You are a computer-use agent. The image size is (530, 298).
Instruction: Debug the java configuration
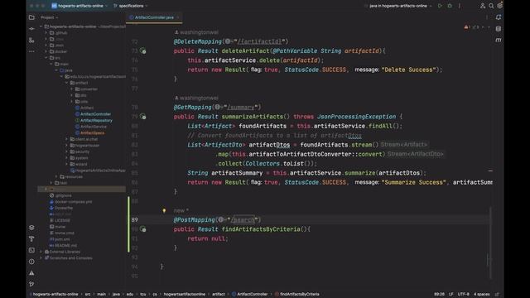[x=450, y=6]
